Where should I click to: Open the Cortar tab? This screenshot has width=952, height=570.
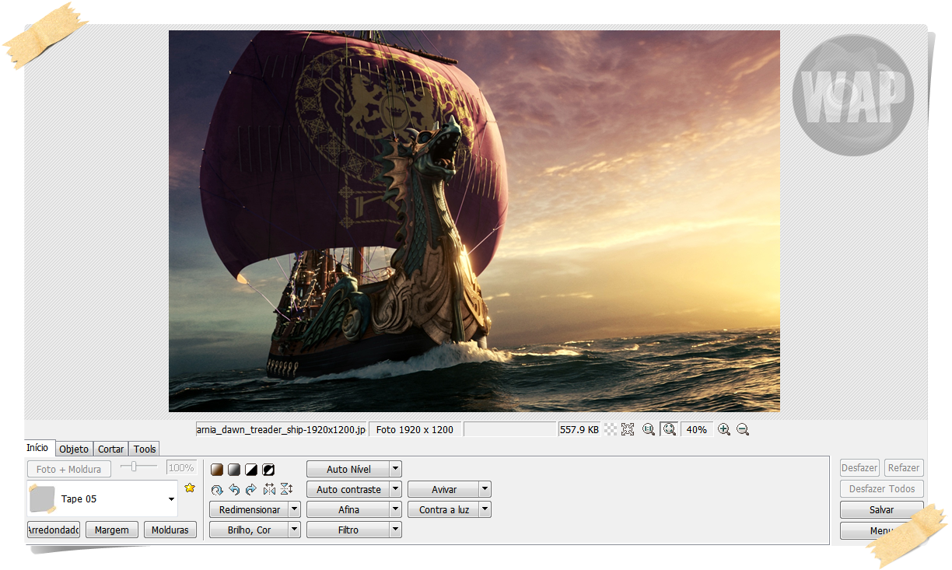coord(111,449)
